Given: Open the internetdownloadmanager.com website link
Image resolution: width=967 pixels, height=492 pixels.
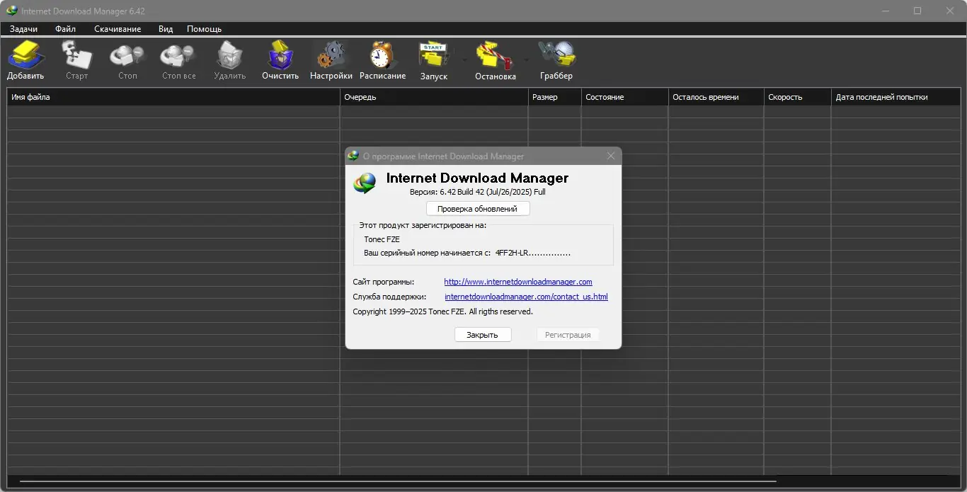Looking at the screenshot, I should [x=517, y=282].
